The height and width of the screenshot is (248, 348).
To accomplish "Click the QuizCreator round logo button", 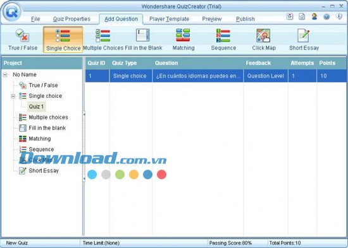I will [x=12, y=12].
